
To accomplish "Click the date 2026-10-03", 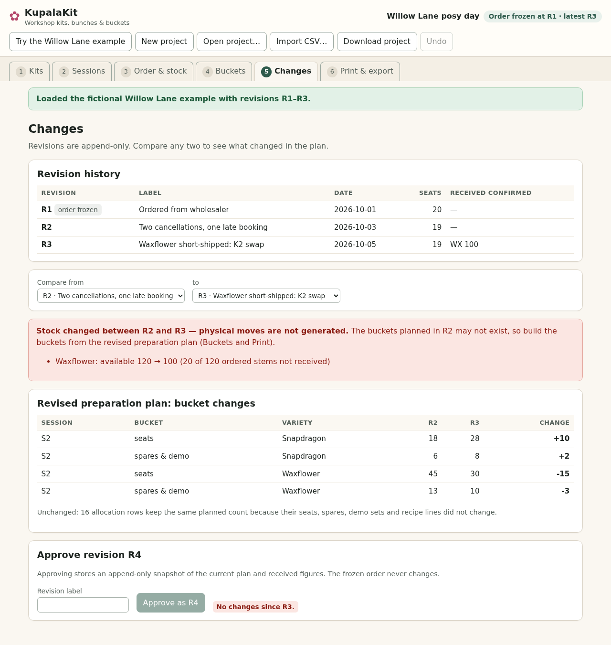I will point(355,227).
